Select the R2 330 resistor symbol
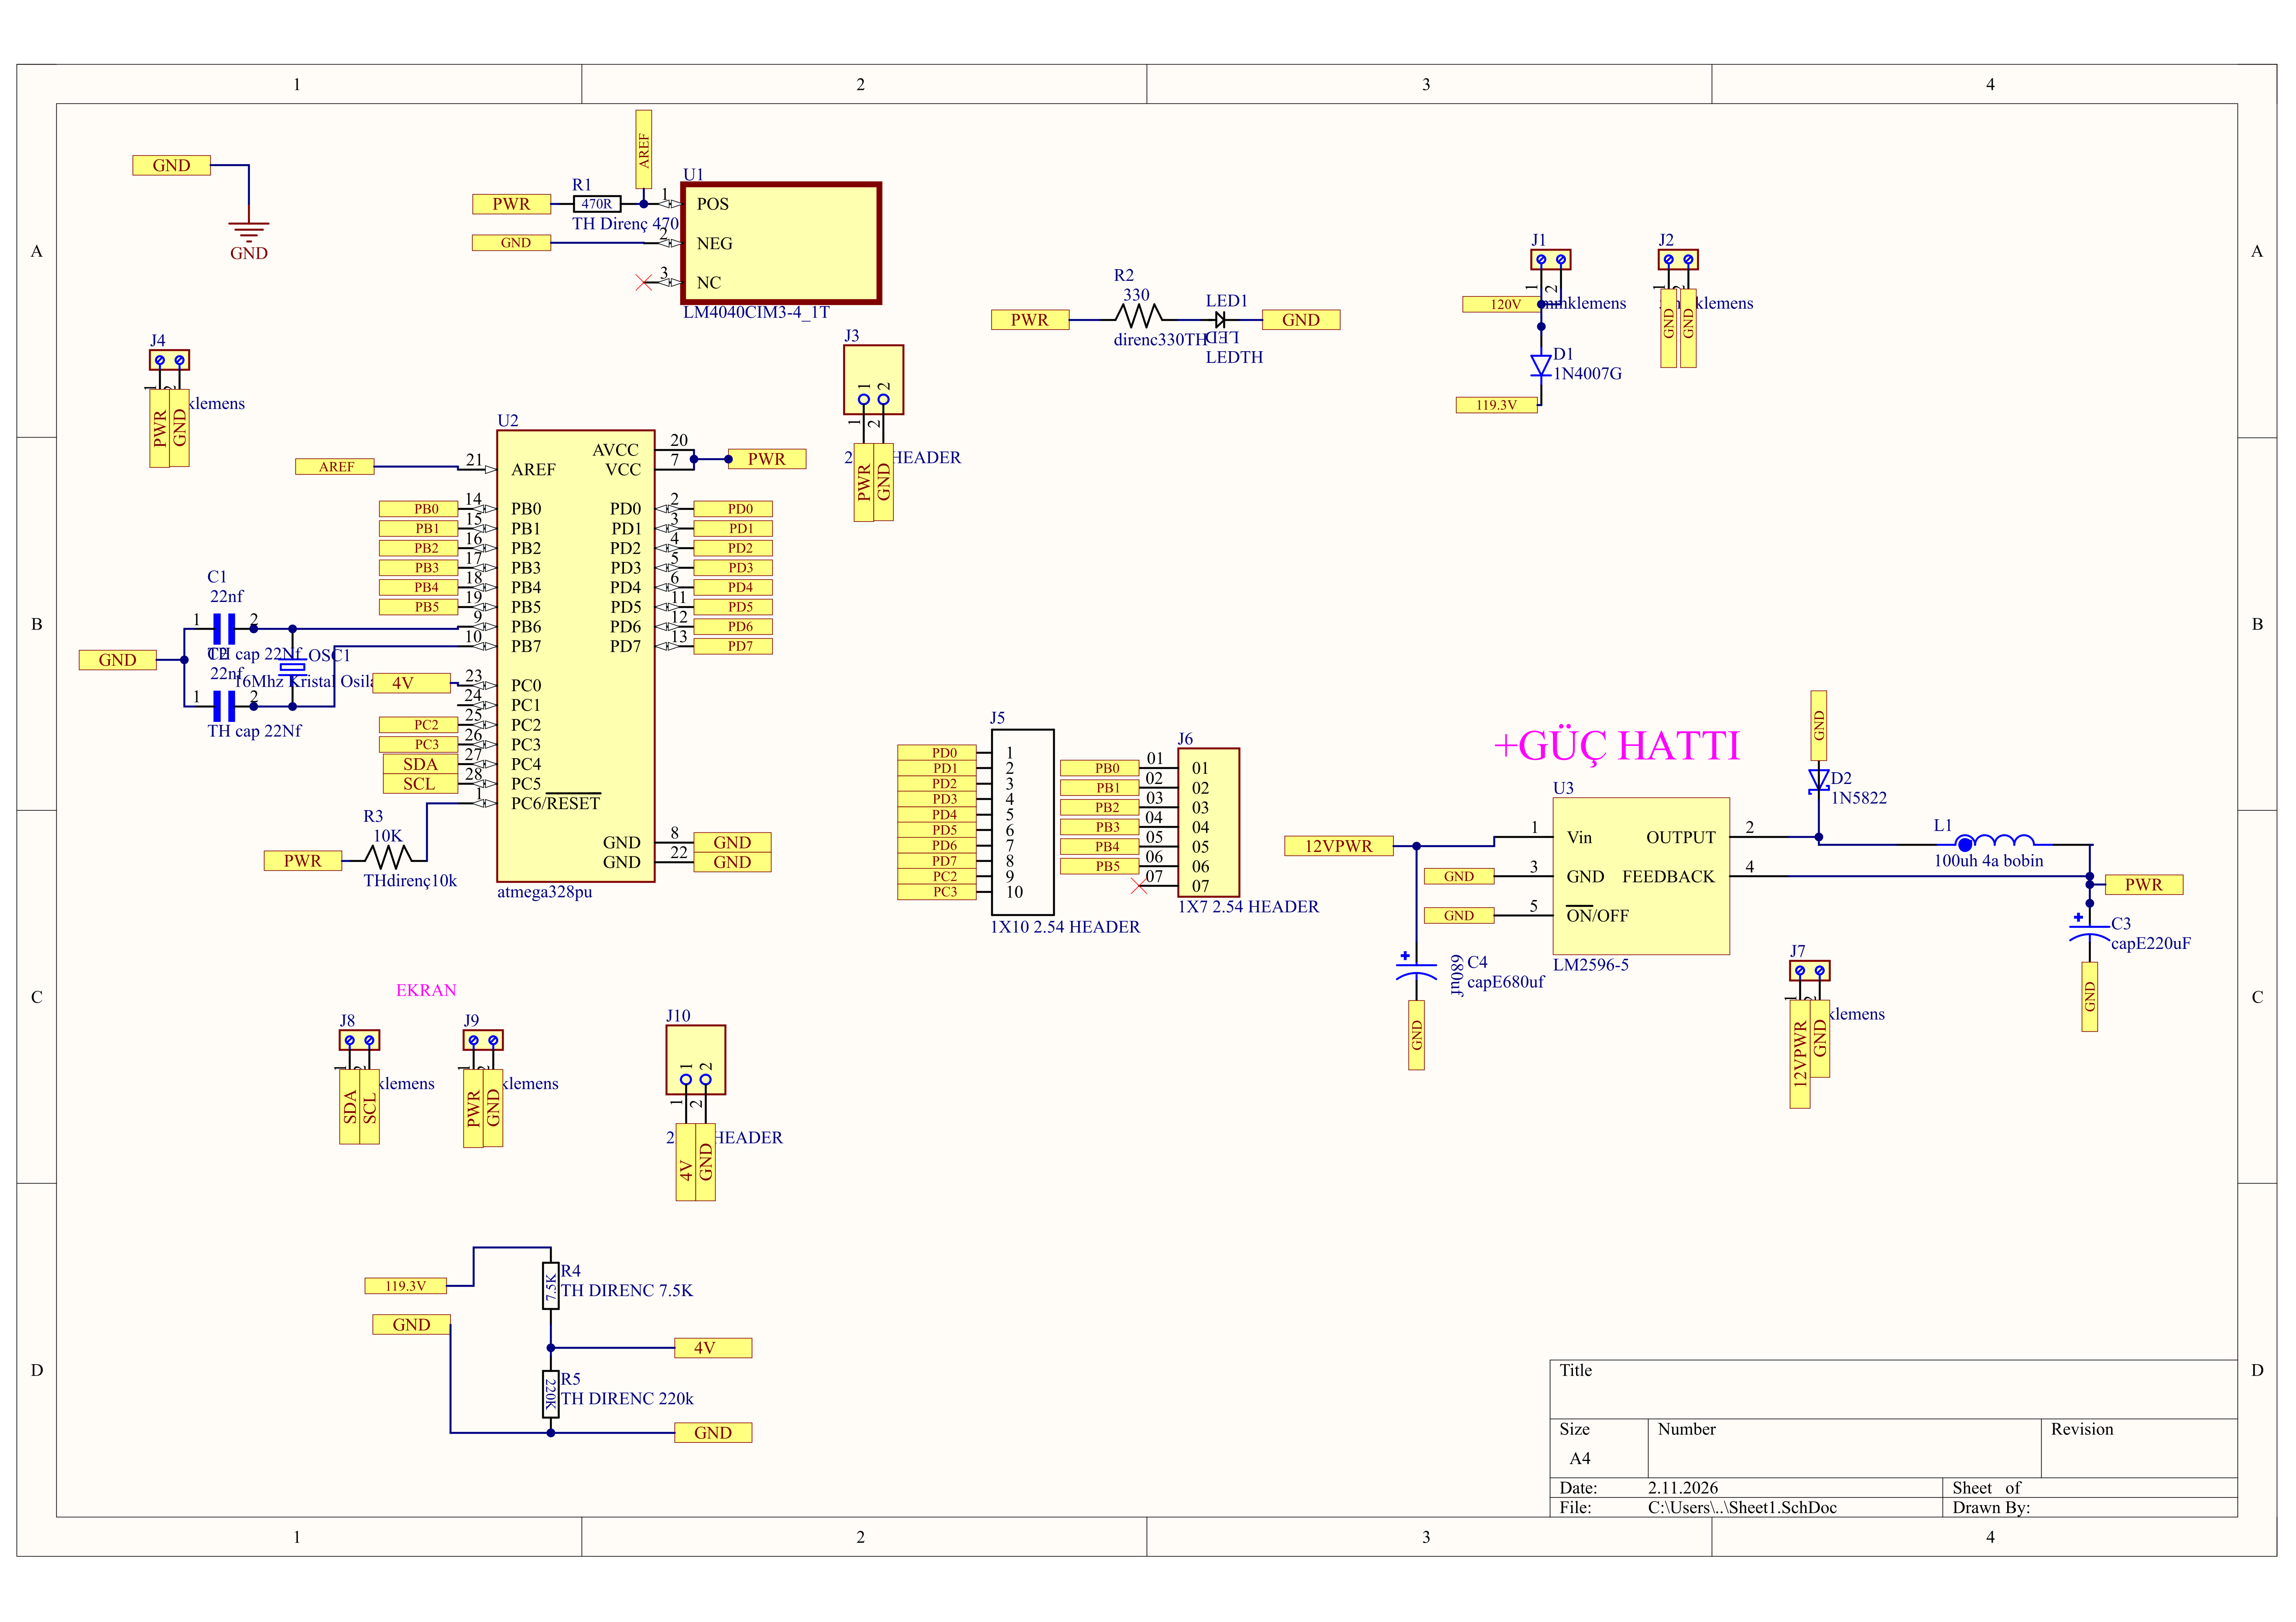Image resolution: width=2296 pixels, height=1622 pixels. click(x=1138, y=317)
